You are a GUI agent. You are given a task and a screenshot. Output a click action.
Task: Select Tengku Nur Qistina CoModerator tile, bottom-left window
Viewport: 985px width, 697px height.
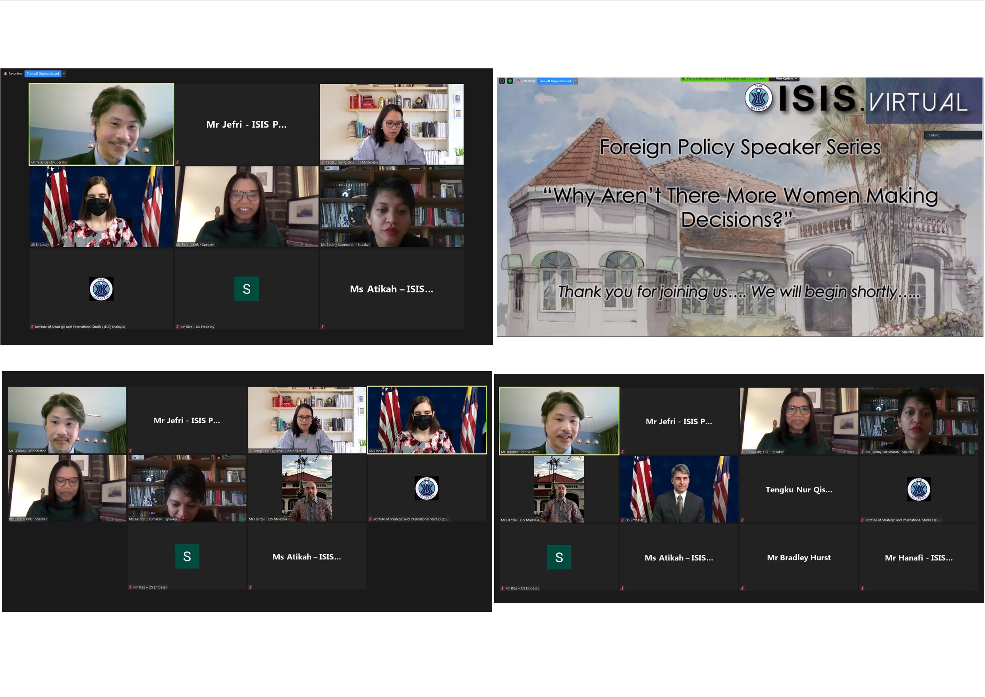pyautogui.click(x=307, y=420)
